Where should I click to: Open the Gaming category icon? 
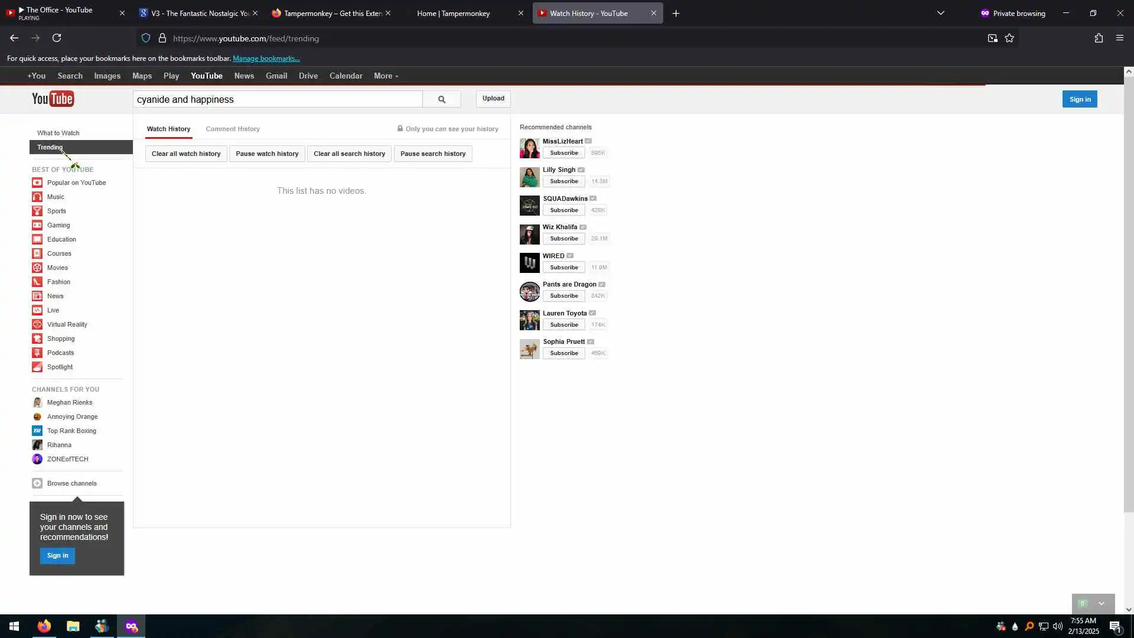click(37, 225)
